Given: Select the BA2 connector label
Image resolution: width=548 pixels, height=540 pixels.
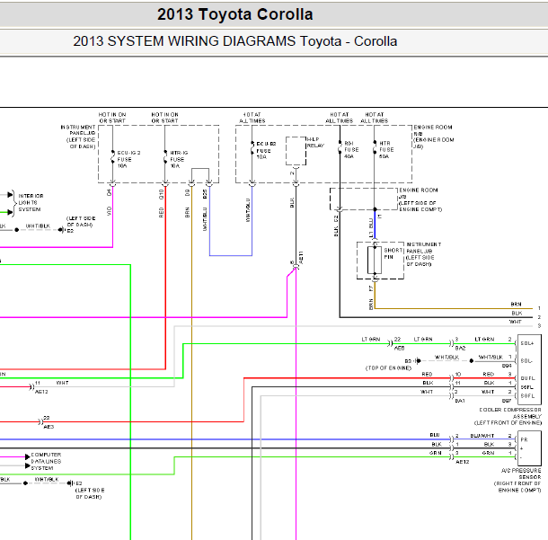Looking at the screenshot, I should 460,348.
